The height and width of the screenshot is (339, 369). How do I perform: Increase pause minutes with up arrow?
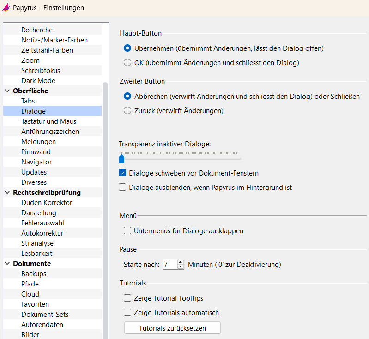click(180, 262)
